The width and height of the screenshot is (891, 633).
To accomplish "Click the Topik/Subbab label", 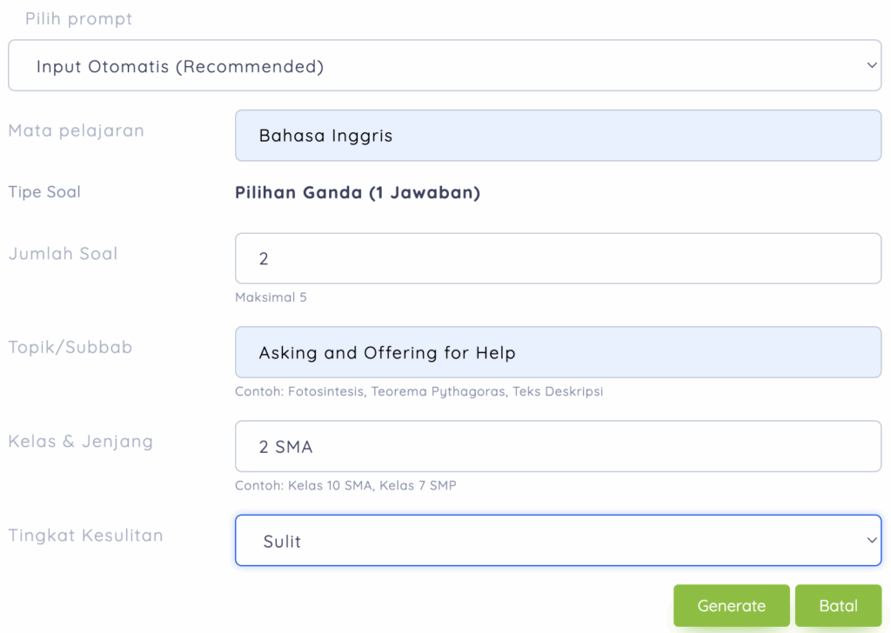I will tap(70, 348).
